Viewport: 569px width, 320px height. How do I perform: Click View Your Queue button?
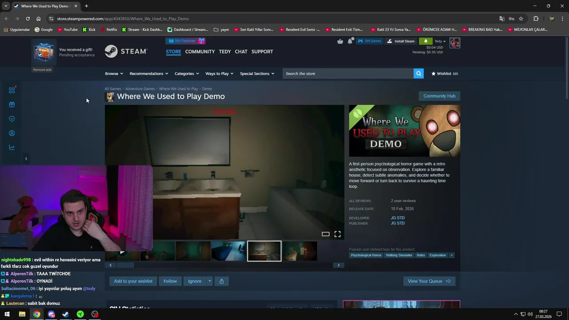429,281
